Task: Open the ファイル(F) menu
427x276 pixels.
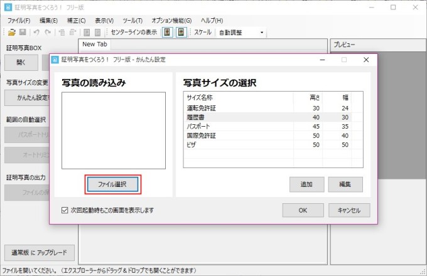Action: tap(19, 20)
